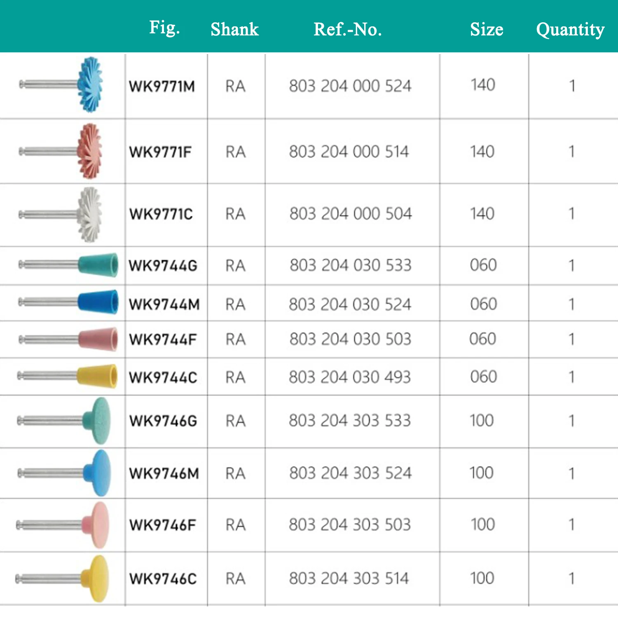The image size is (618, 618).
Task: Click the blue WK9771M spiral wheel image
Action: pyautogui.click(x=90, y=85)
